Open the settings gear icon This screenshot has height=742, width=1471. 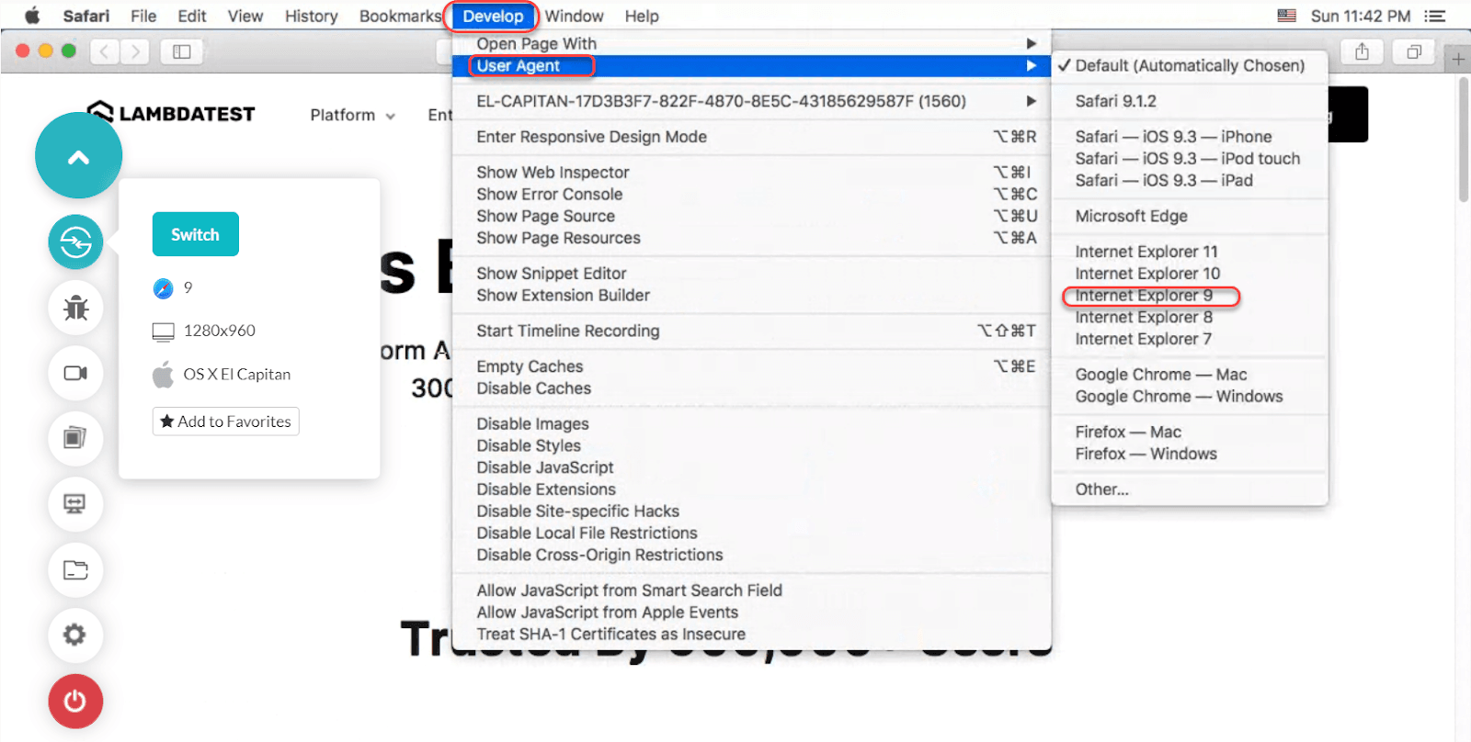point(75,635)
